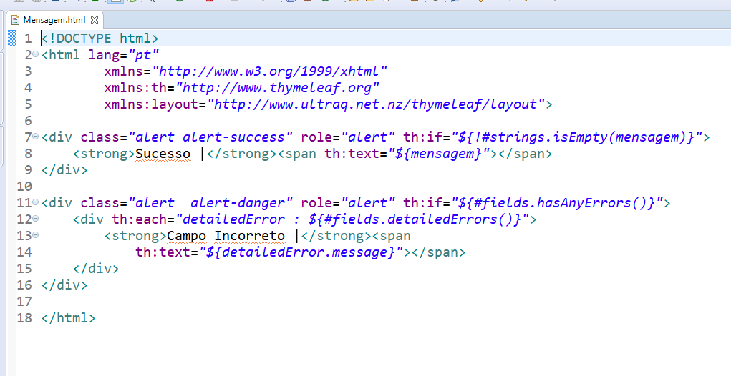The width and height of the screenshot is (731, 376).
Task: Click the xmlns:th attribute name on line 4
Action: [x=135, y=87]
